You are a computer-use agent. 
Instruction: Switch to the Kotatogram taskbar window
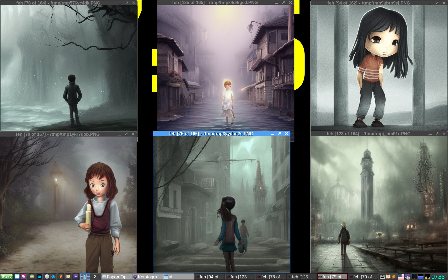148,277
